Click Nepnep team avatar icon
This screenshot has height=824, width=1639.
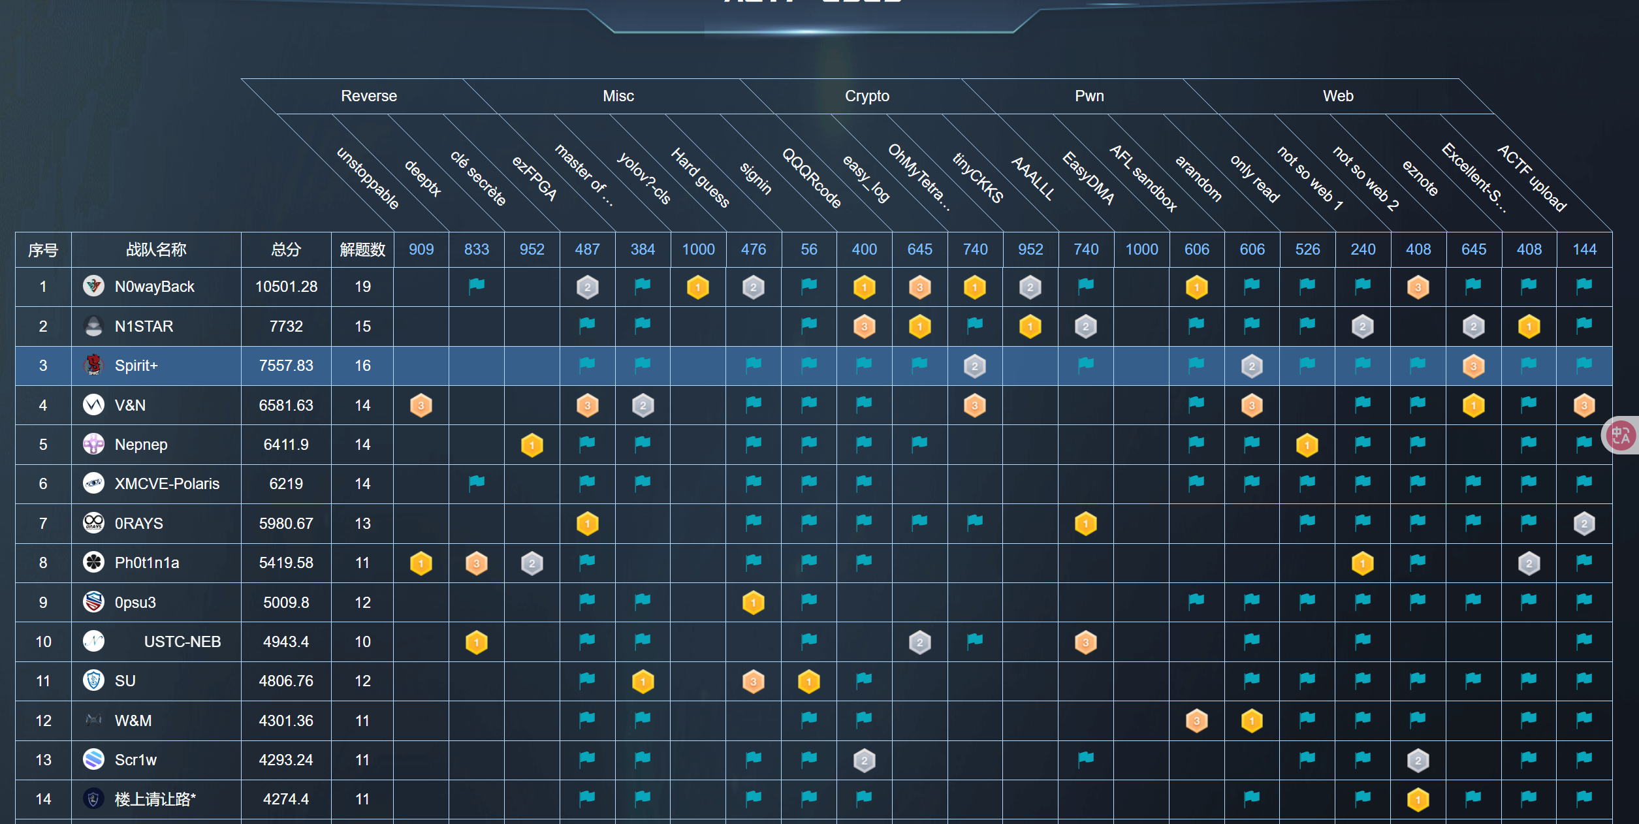[94, 444]
